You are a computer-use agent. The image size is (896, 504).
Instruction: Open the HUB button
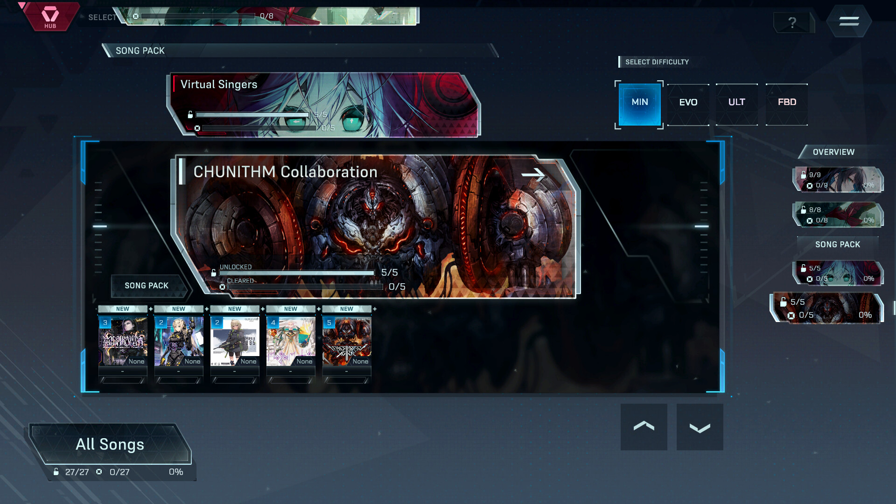click(50, 17)
